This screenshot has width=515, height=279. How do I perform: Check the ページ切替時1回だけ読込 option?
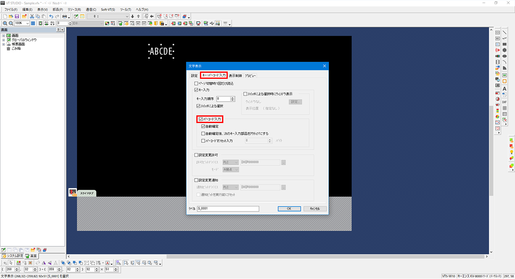point(196,83)
